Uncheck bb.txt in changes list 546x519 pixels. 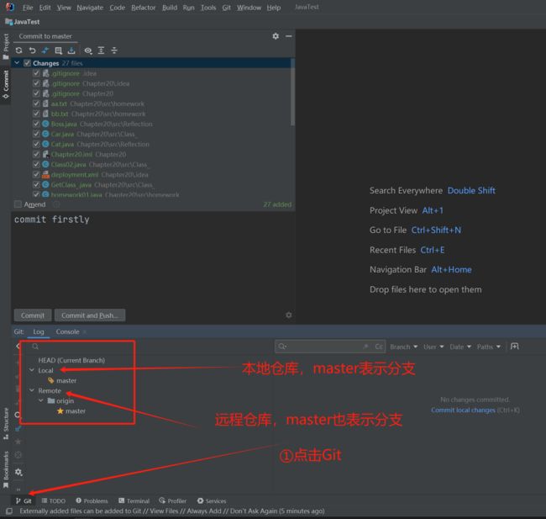point(36,114)
